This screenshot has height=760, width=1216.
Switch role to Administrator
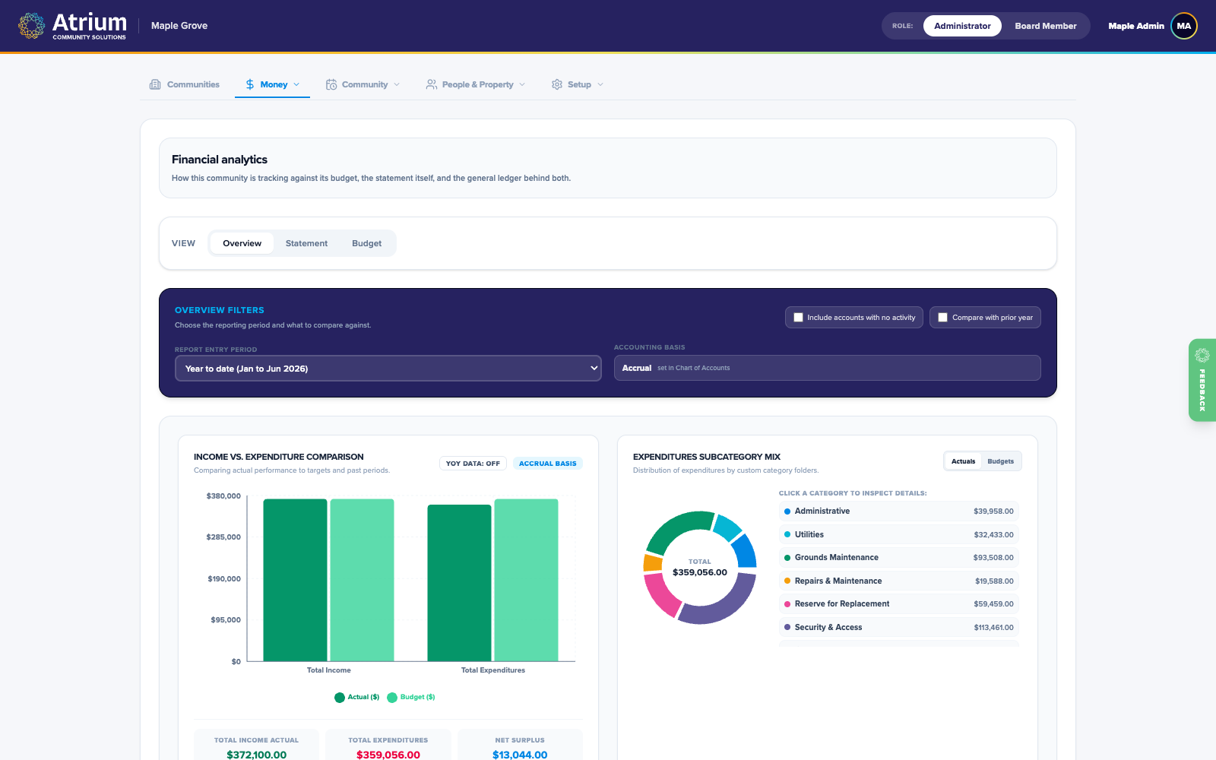pyautogui.click(x=962, y=26)
